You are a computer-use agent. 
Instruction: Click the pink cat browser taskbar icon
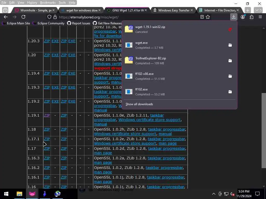tap(32, 194)
